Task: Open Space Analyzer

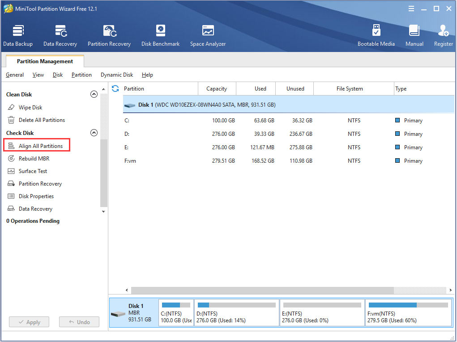Action: coord(208,35)
